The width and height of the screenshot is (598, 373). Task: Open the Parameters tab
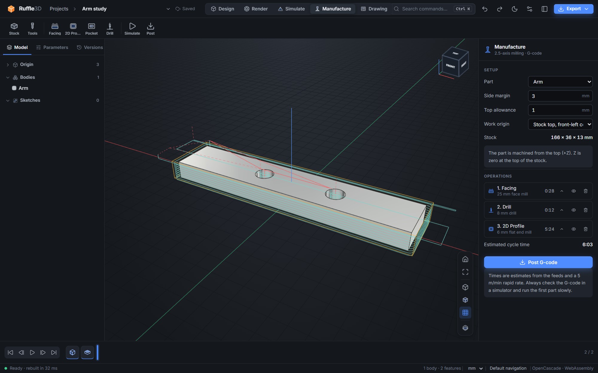point(52,47)
